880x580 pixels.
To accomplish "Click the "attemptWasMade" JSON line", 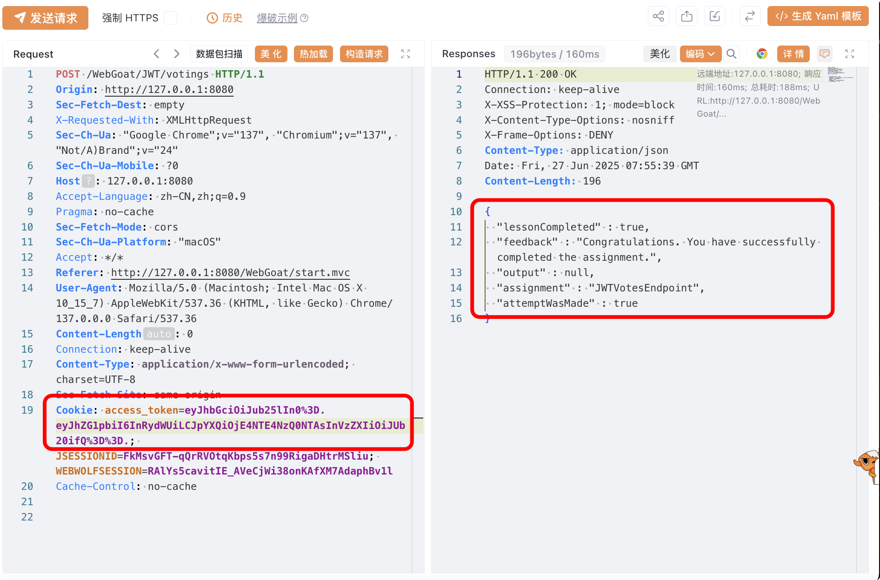I will pos(567,303).
